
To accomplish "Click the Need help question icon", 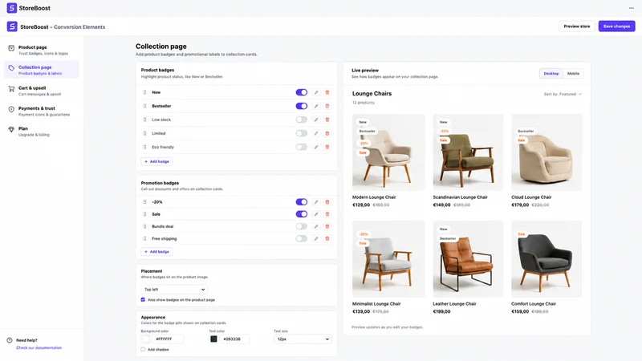I will point(10,340).
